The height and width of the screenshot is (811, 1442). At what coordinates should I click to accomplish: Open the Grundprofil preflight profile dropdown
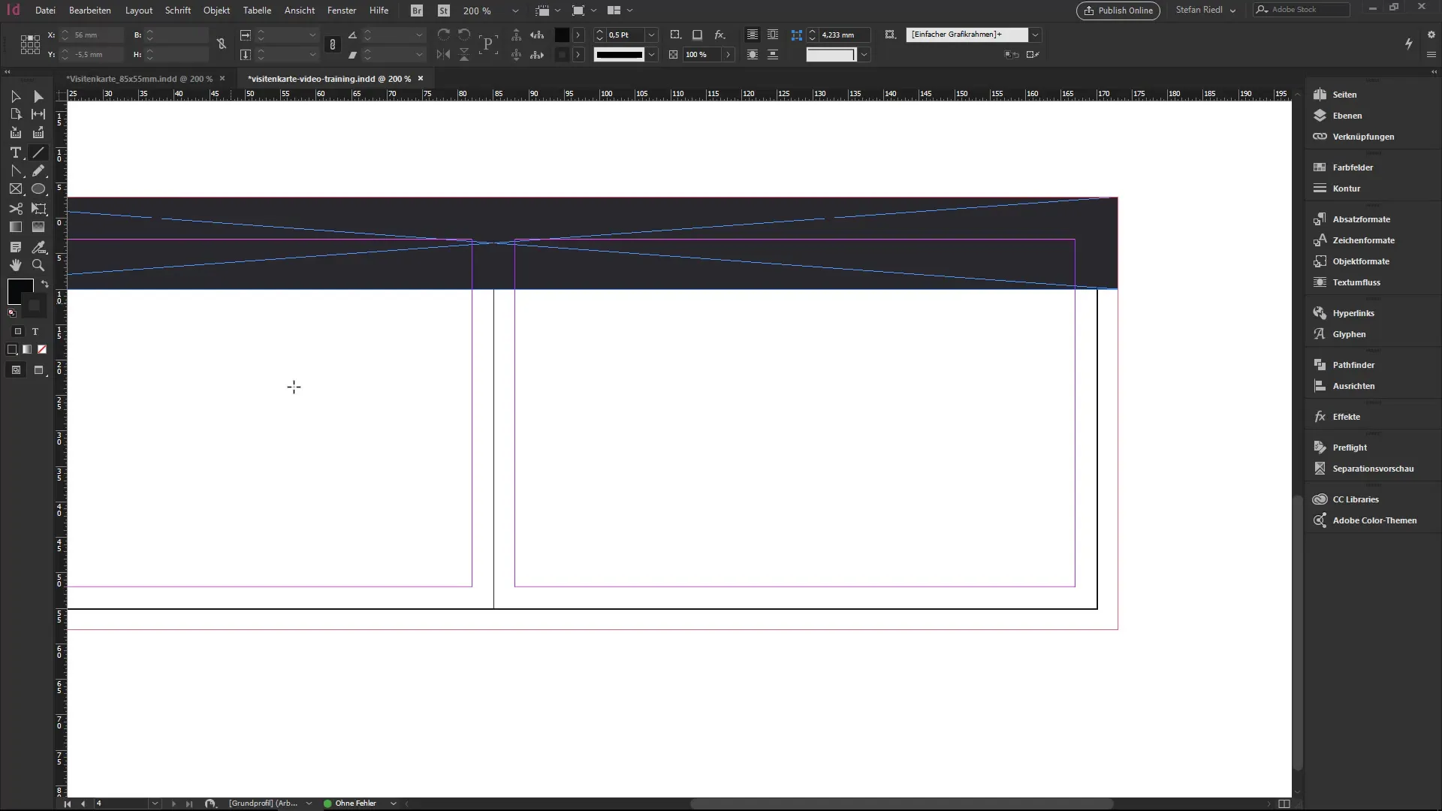point(309,803)
